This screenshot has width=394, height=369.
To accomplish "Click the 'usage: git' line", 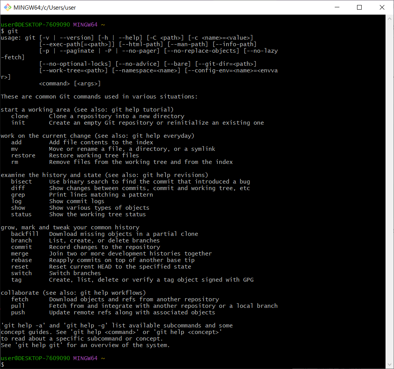I will pos(127,38).
